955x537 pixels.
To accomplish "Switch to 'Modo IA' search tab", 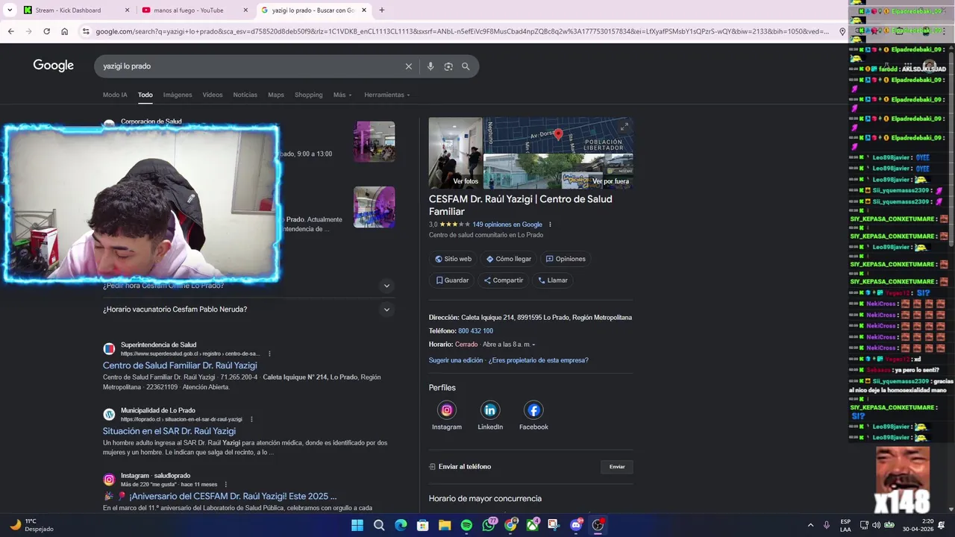I will point(115,95).
